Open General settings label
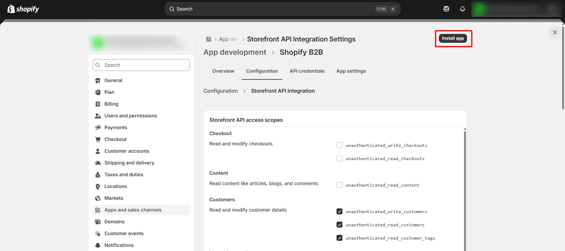The width and height of the screenshot is (565, 251). [x=113, y=81]
